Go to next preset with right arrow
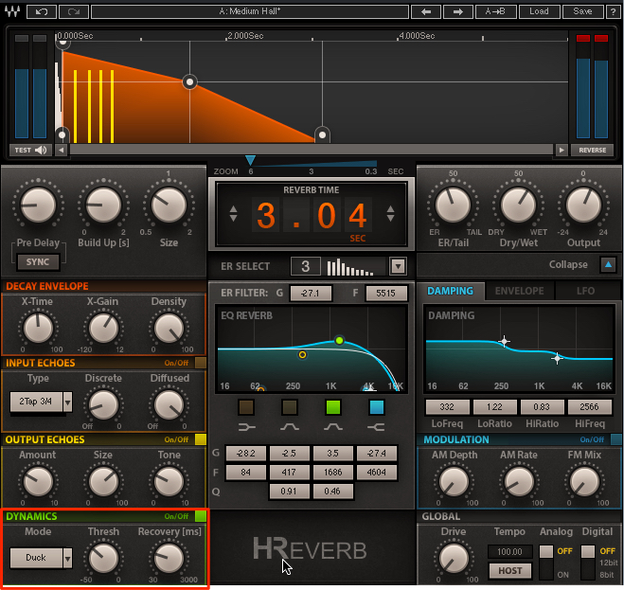 [458, 11]
